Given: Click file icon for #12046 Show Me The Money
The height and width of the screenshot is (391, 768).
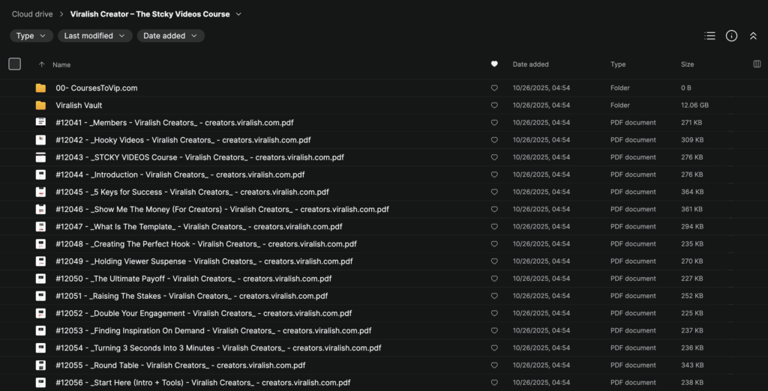Looking at the screenshot, I should click(40, 209).
